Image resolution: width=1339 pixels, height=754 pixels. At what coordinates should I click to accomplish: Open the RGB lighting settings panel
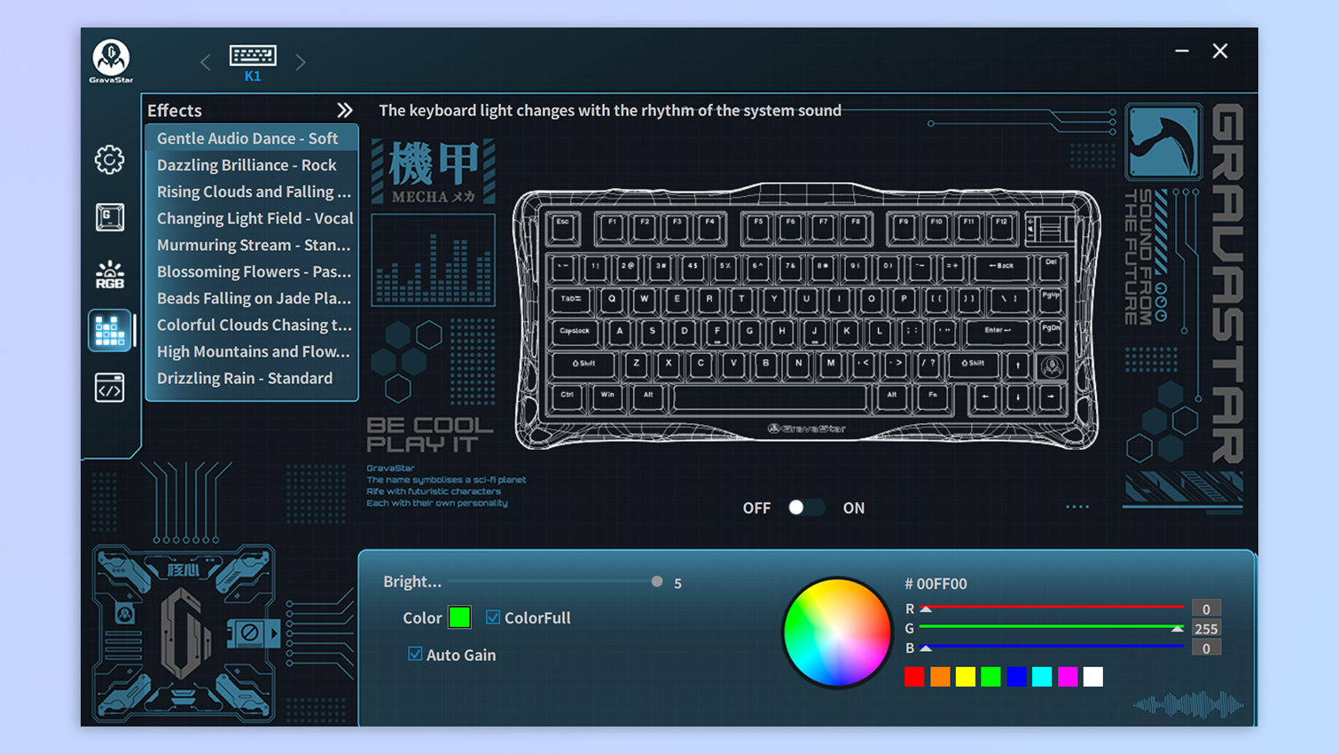pos(109,273)
